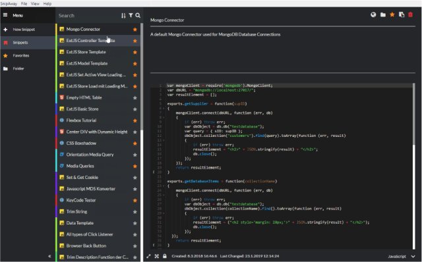
Task: Select Favorites in sidebar
Action: tap(28, 55)
